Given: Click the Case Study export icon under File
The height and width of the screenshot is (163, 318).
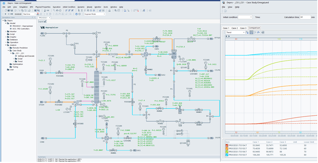Looking at the screenshot, I should (x=225, y=11).
